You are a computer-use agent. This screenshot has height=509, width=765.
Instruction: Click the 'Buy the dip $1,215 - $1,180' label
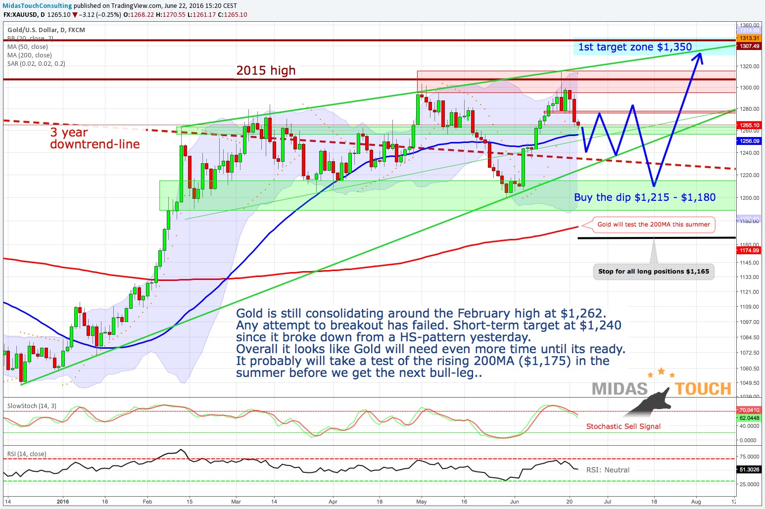(645, 197)
